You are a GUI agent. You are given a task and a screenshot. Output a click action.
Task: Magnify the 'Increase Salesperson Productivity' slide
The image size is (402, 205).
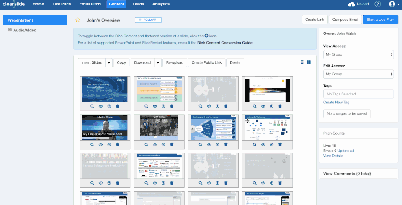tap(92, 183)
